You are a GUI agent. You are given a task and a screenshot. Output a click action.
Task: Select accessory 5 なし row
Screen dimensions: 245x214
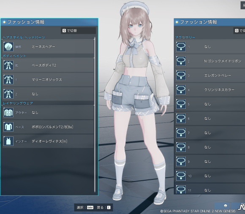[x=210, y=104]
